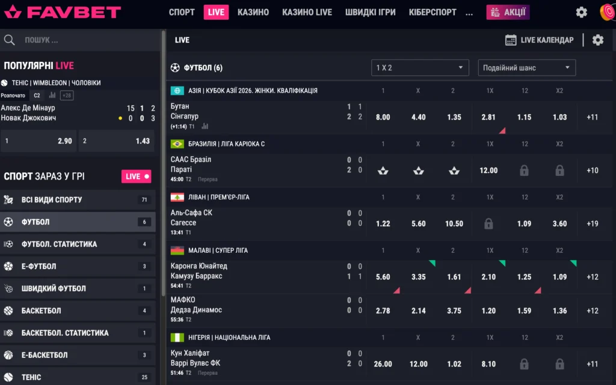Select Футбол. Статистика sidebar icon
Screen dimensions: 616x385
click(8, 244)
